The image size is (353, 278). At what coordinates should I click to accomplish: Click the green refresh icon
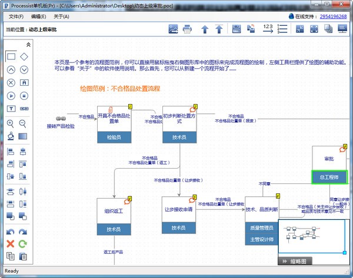[24, 243]
